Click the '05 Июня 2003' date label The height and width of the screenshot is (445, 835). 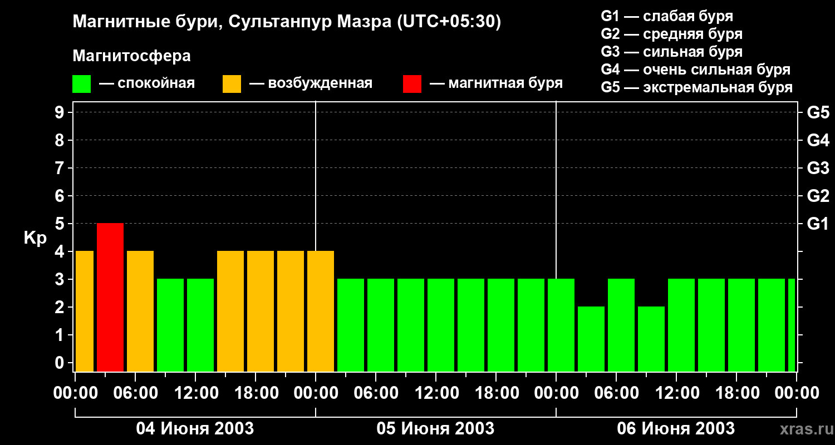point(435,429)
